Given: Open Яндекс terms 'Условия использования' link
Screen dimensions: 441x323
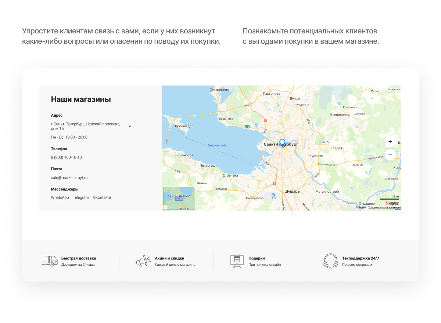Looking at the screenshot, I should tap(383, 207).
